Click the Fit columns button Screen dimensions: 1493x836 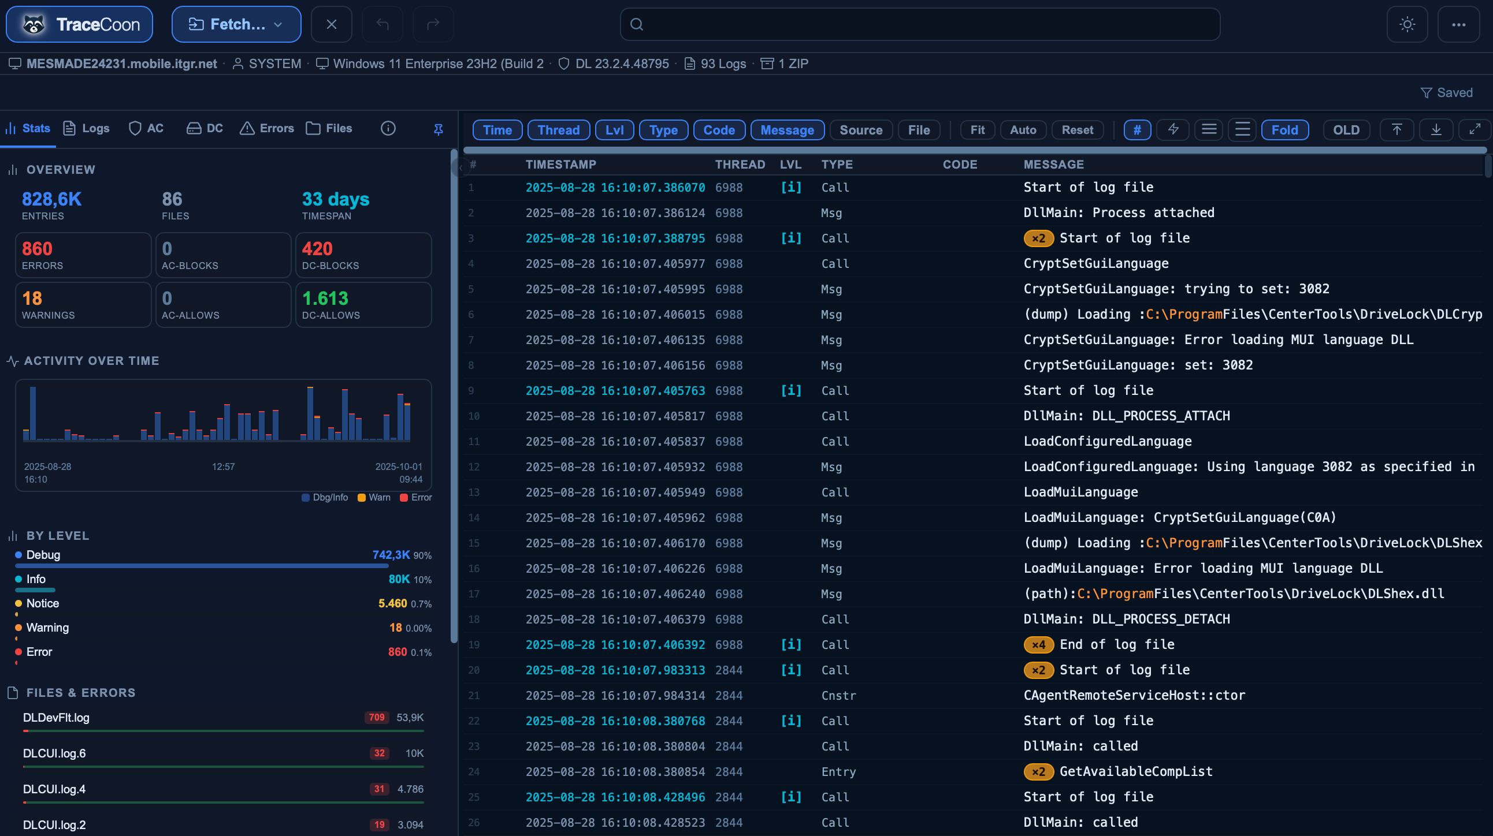click(x=978, y=130)
